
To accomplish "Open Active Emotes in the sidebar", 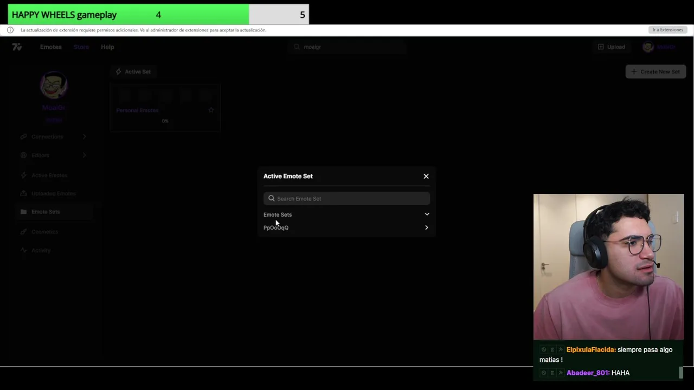I will [x=49, y=175].
